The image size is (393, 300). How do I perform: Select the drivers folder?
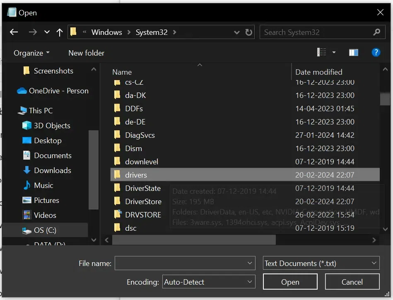[x=245, y=175]
